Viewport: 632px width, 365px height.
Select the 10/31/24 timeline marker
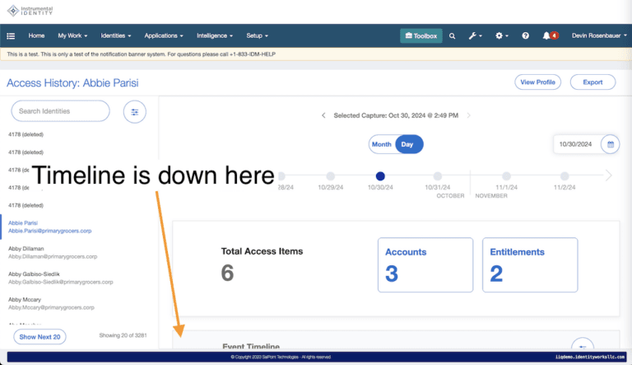coord(437,176)
